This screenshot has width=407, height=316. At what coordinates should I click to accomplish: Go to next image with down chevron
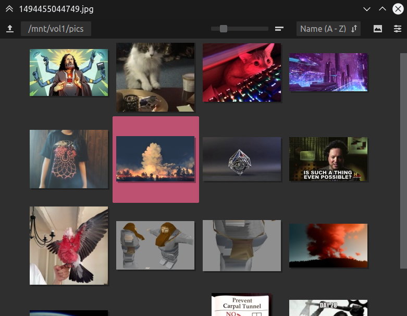point(367,9)
